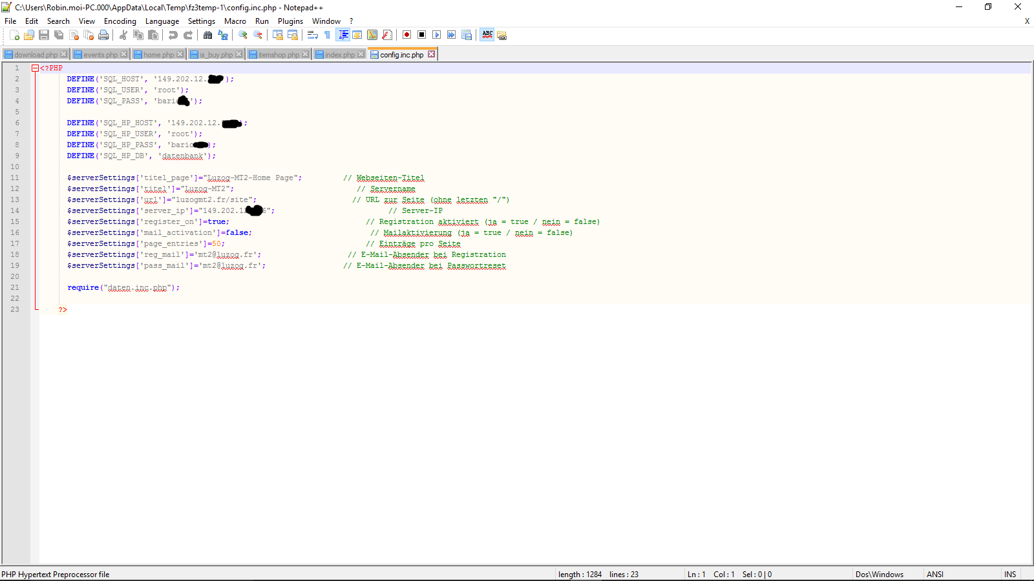Show the Function List panel
1034x581 pixels.
387,35
